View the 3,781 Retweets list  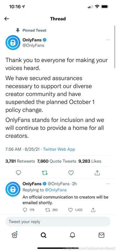tap(20, 161)
